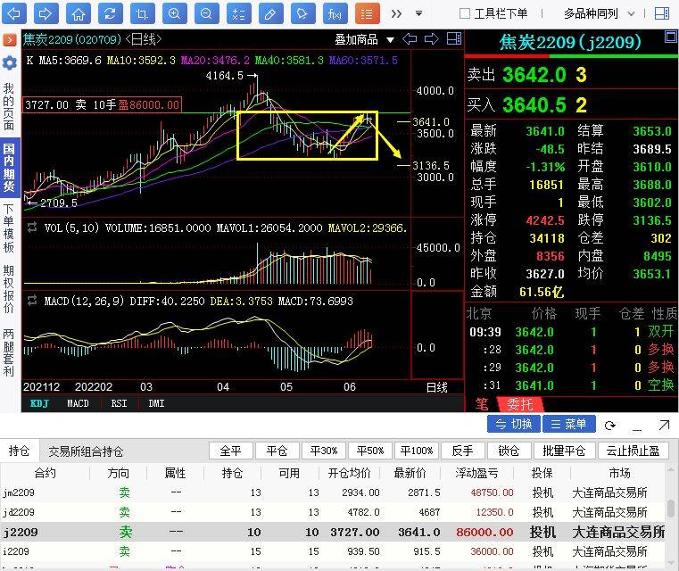The width and height of the screenshot is (679, 571).
Task: Select the pencil drawing tool
Action: 271,13
